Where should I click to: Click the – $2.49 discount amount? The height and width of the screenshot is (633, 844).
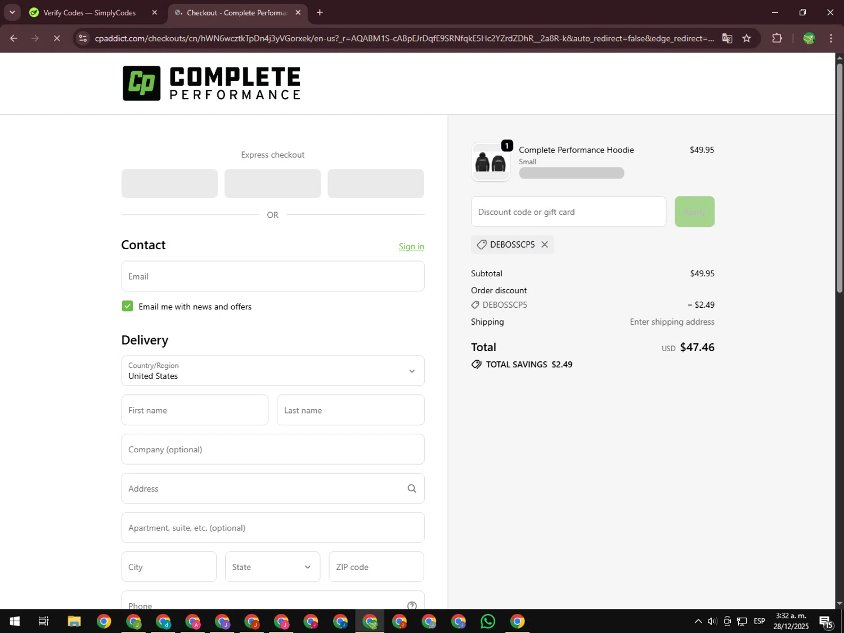click(701, 305)
